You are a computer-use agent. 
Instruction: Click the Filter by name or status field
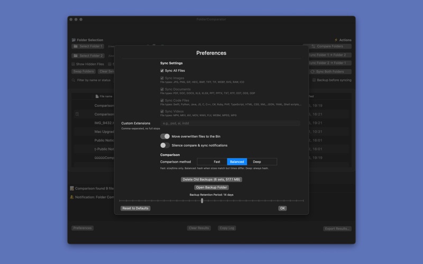click(94, 80)
